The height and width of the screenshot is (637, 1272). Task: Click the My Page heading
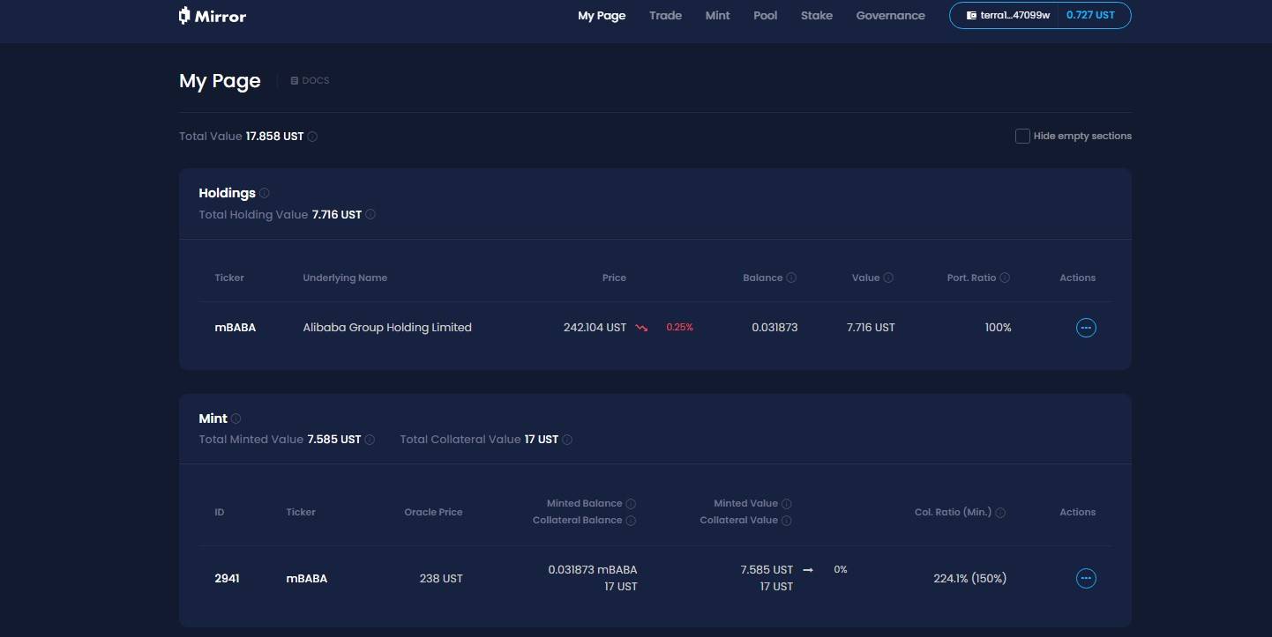tap(220, 81)
